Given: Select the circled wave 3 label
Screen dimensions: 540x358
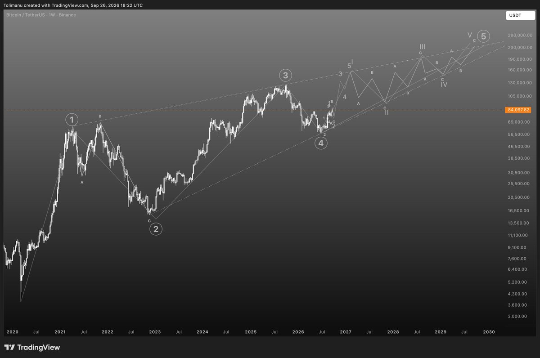Looking at the screenshot, I should pyautogui.click(x=285, y=75).
